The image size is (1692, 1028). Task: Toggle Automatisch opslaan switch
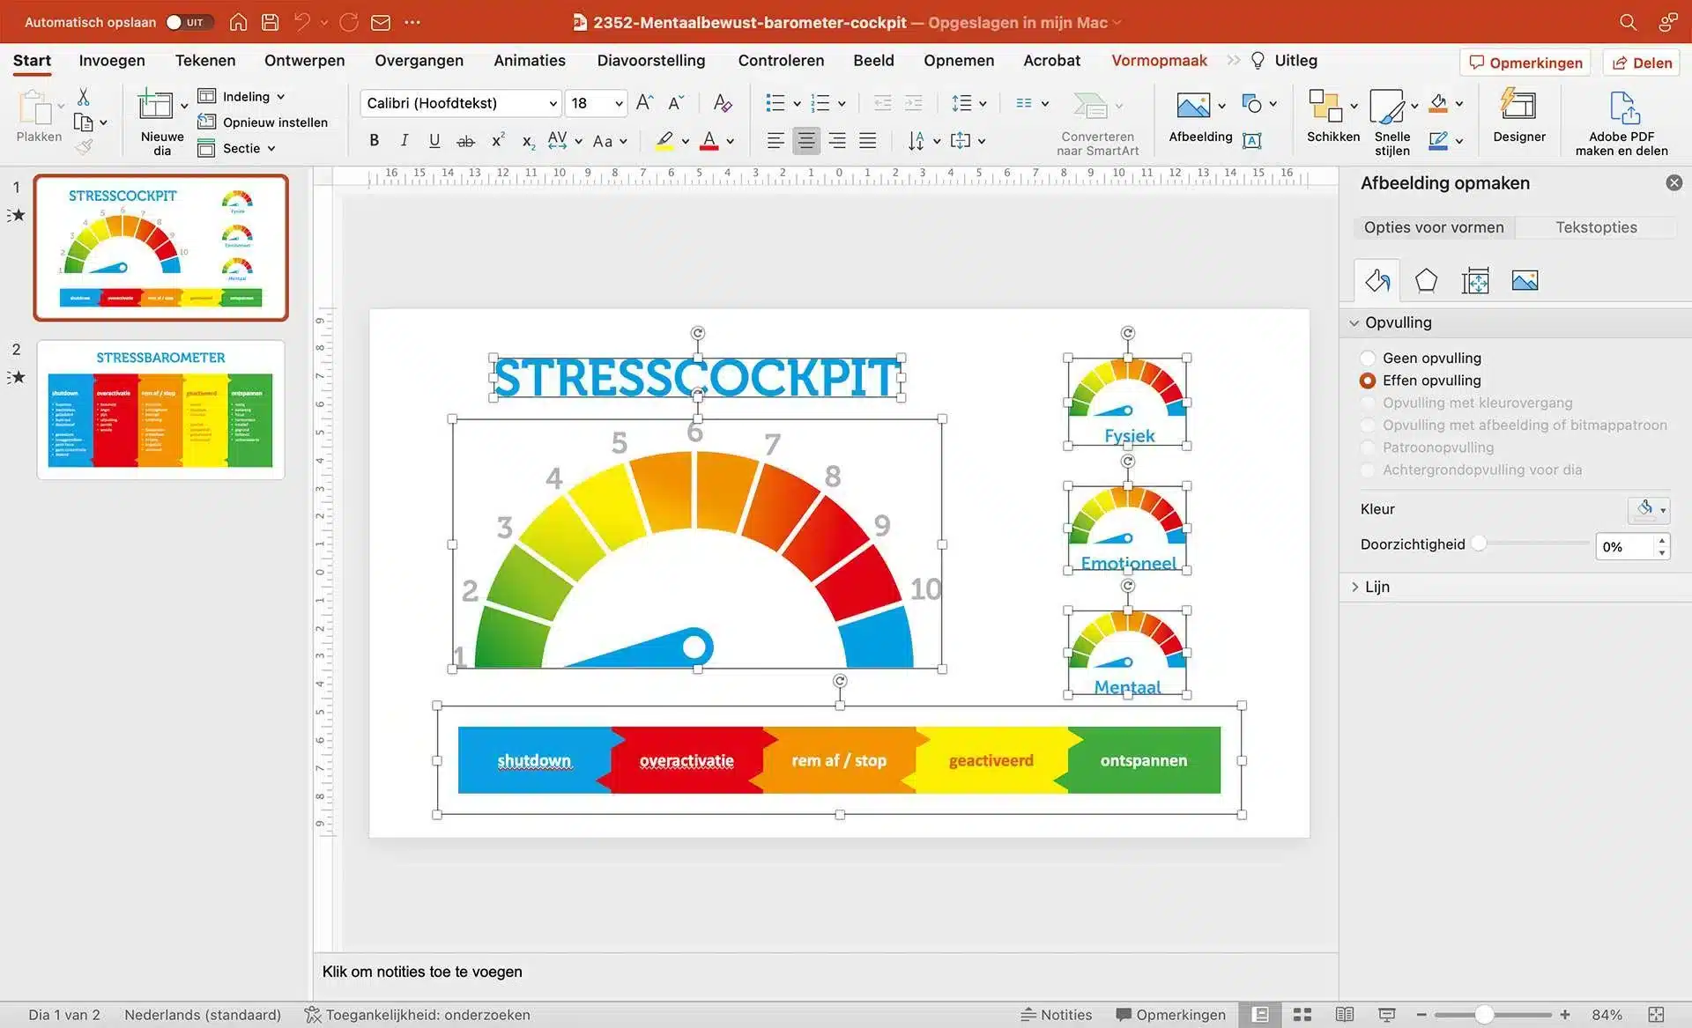click(x=189, y=22)
